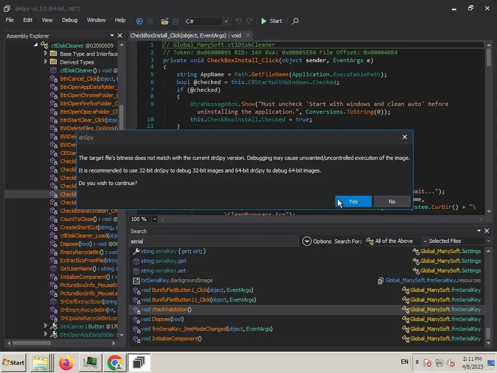Click the EN language indicator in taskbar
Image resolution: width=497 pixels, height=373 pixels.
(404, 361)
